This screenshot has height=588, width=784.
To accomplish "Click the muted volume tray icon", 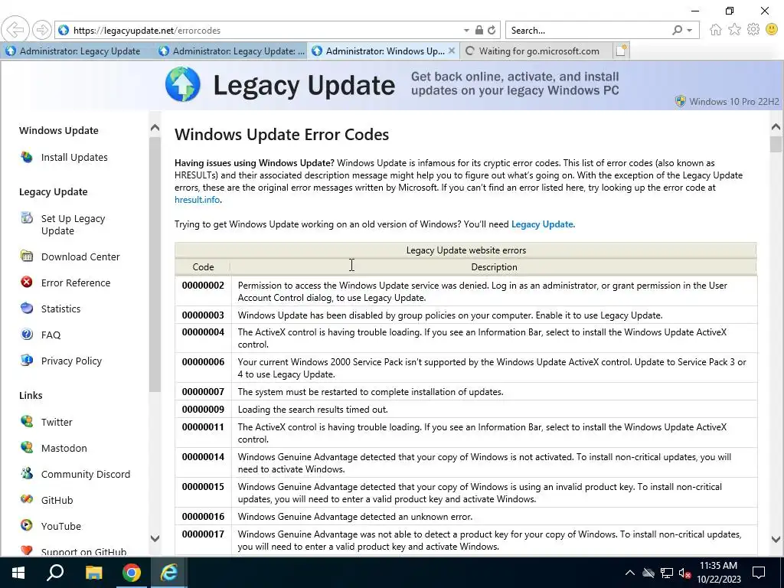I will (685, 573).
